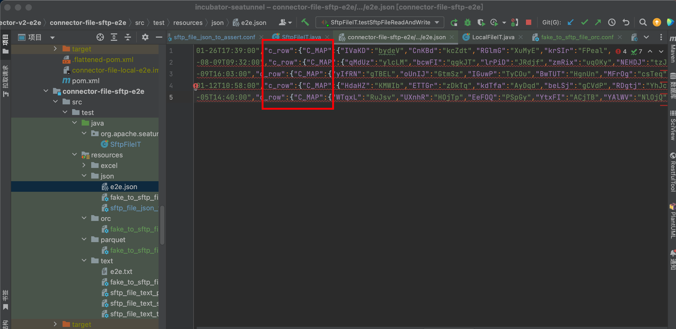Click connector-file-sftp-e2e in the breadcrumb
Screen dimensions: 676x329
pos(88,23)
